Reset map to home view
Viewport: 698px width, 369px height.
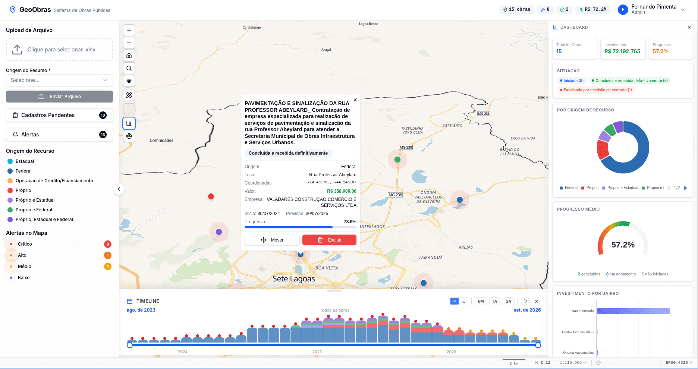point(129,56)
